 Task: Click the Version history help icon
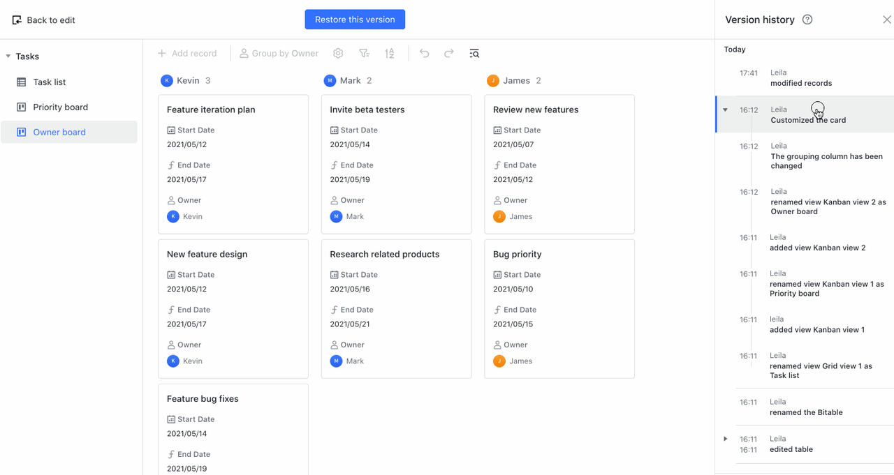click(x=807, y=20)
